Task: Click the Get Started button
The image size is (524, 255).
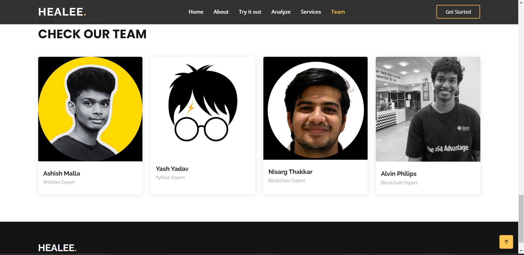Action: (x=458, y=12)
